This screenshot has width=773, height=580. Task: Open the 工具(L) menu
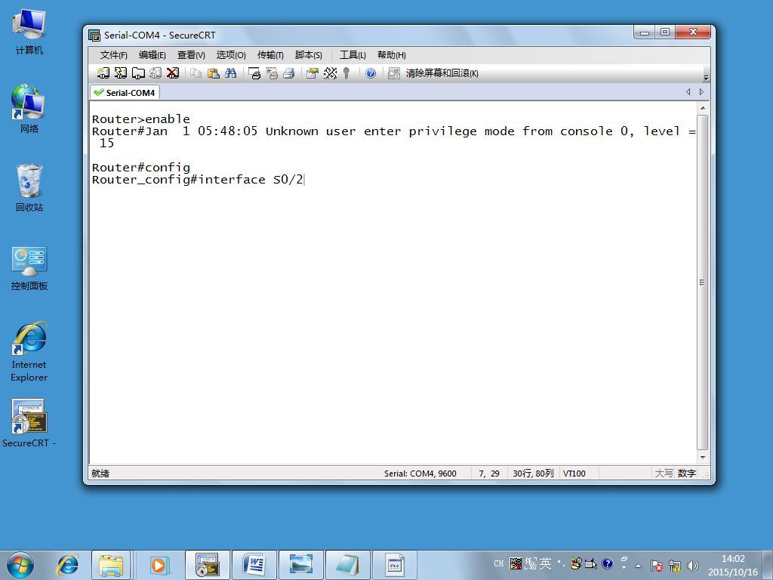353,54
